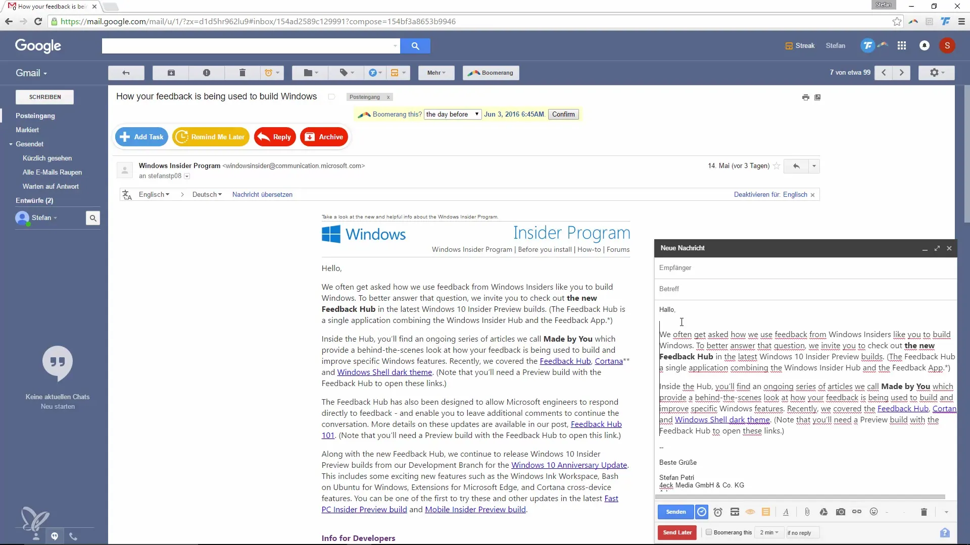Collapse the Gesendet folder
The image size is (970, 545).
click(11, 144)
